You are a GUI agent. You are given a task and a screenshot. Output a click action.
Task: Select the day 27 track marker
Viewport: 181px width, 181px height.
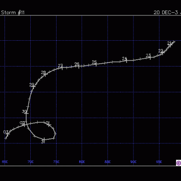click(62, 67)
